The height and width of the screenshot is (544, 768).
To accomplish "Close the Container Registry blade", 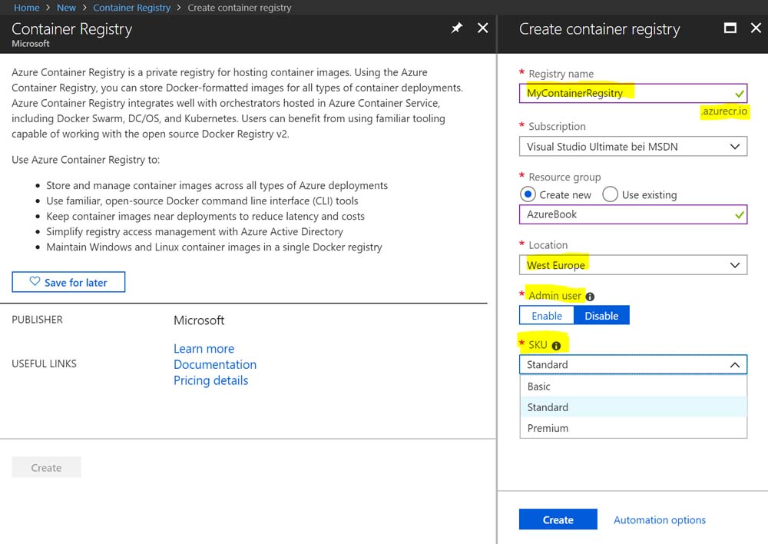I will click(x=482, y=28).
